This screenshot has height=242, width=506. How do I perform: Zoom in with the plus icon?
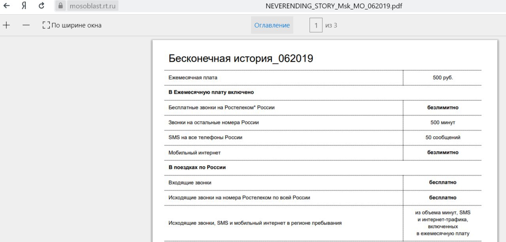[6, 25]
